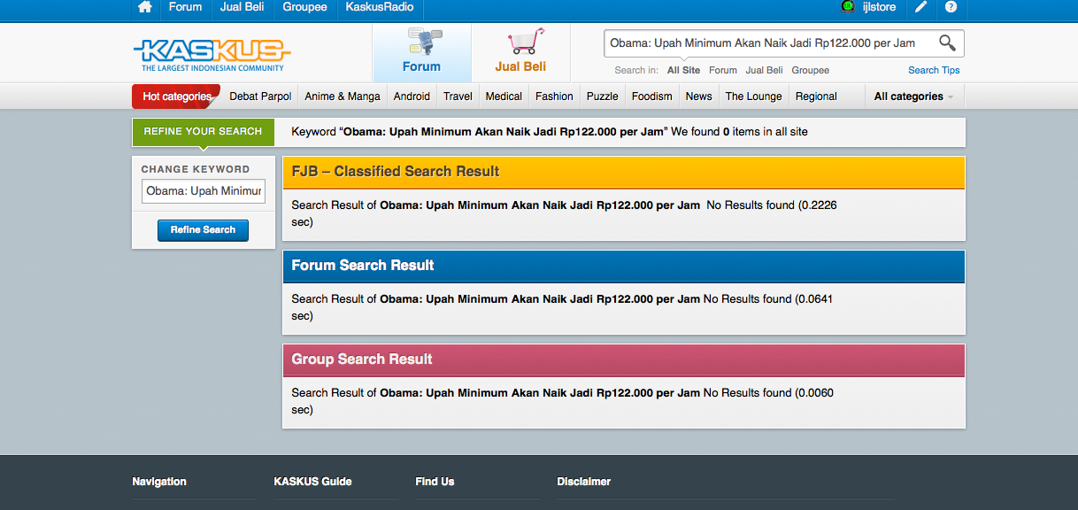Click the Hot categories label
Viewport: 1078px width, 510px height.
[176, 97]
